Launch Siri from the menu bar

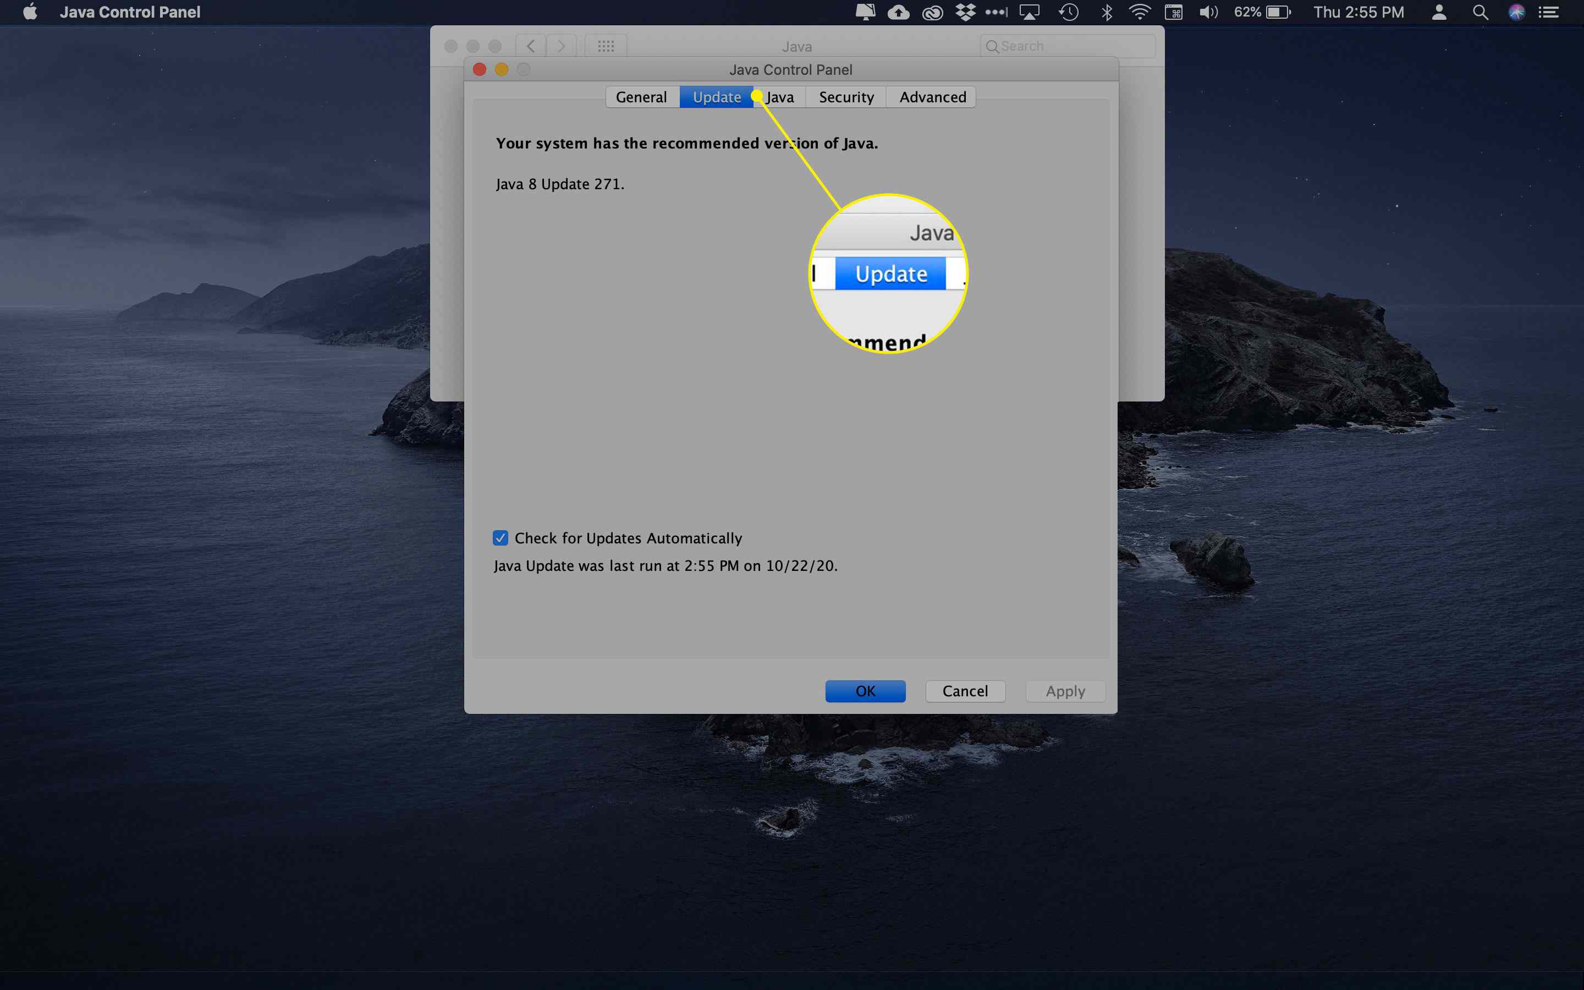click(x=1516, y=12)
